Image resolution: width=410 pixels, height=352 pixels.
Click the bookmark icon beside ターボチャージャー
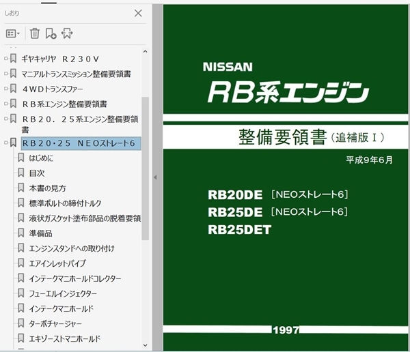[x=21, y=323]
